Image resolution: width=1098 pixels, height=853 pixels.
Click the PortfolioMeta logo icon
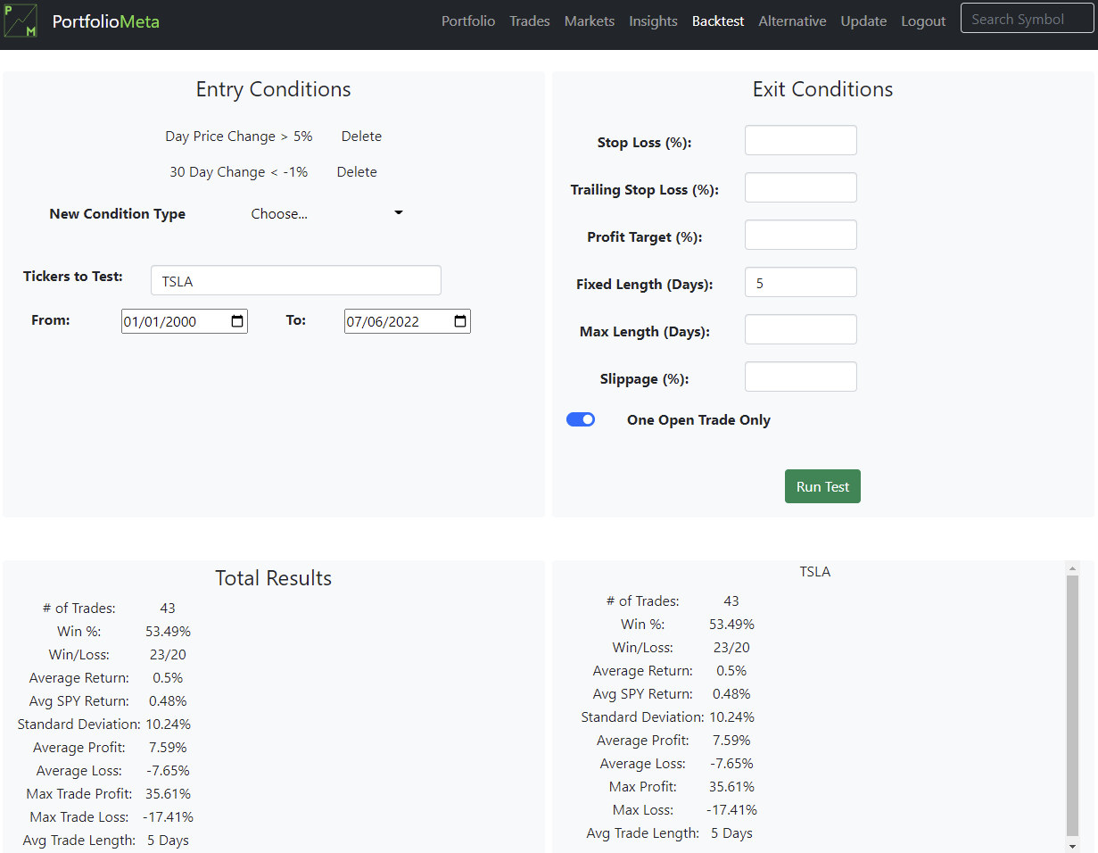pos(21,21)
